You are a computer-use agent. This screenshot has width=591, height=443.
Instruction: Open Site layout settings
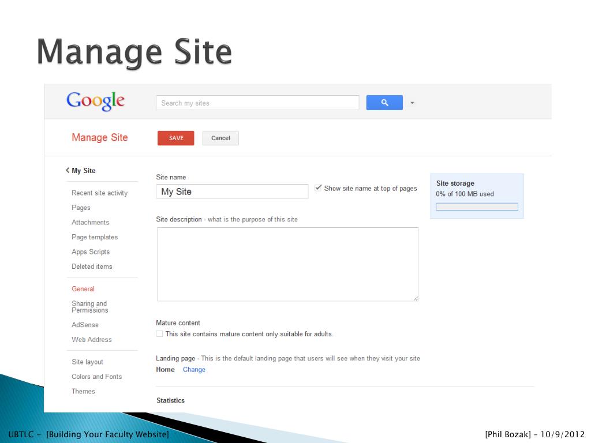coord(88,362)
